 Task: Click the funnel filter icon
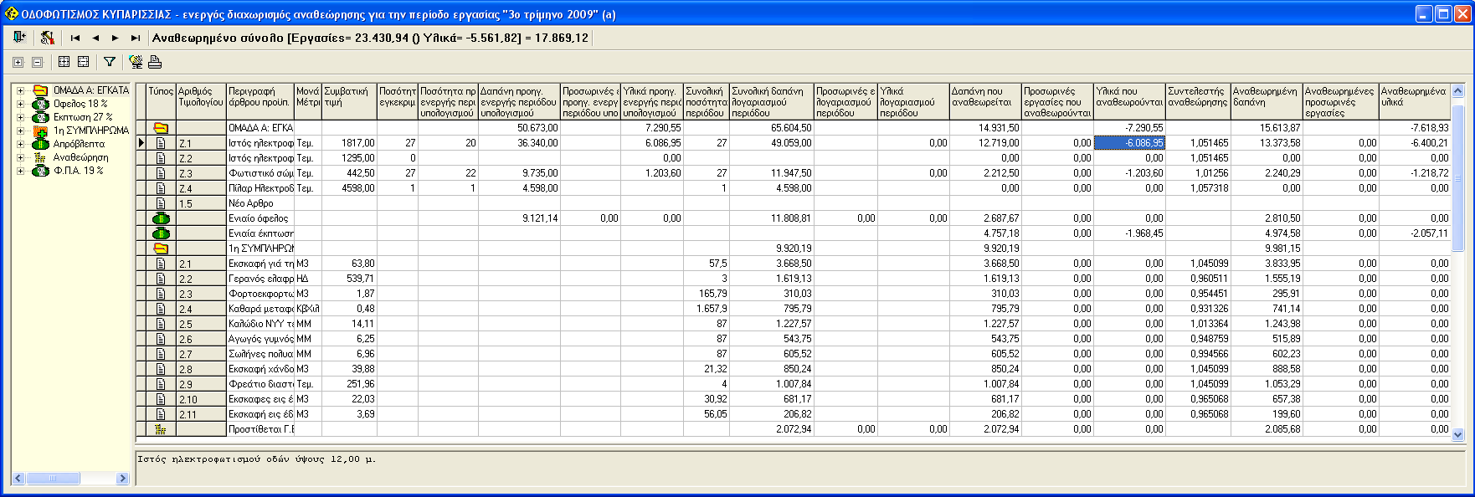coord(109,62)
